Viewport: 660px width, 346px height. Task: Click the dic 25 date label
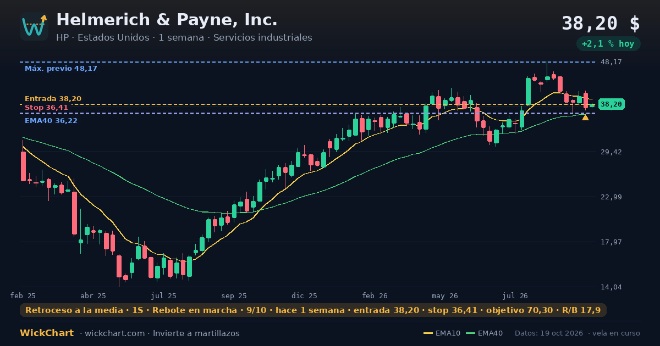[x=305, y=296]
